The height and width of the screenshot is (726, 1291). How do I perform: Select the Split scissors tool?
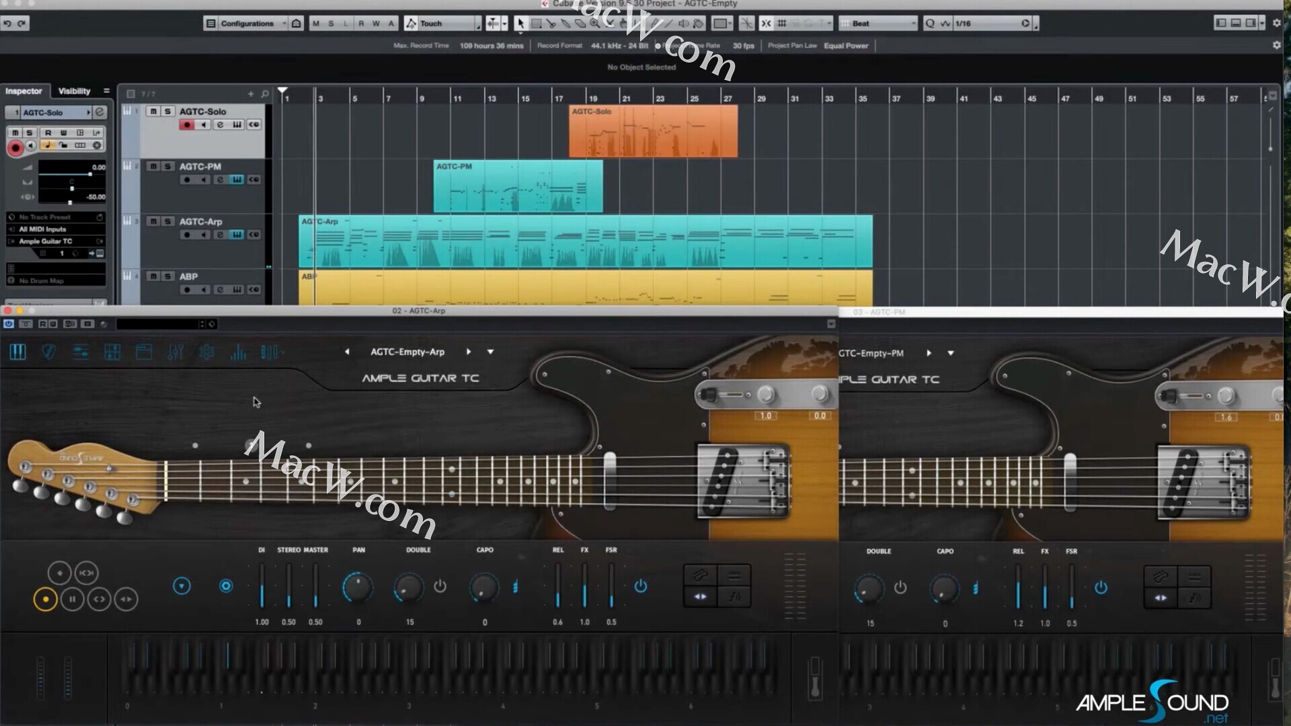pos(551,24)
